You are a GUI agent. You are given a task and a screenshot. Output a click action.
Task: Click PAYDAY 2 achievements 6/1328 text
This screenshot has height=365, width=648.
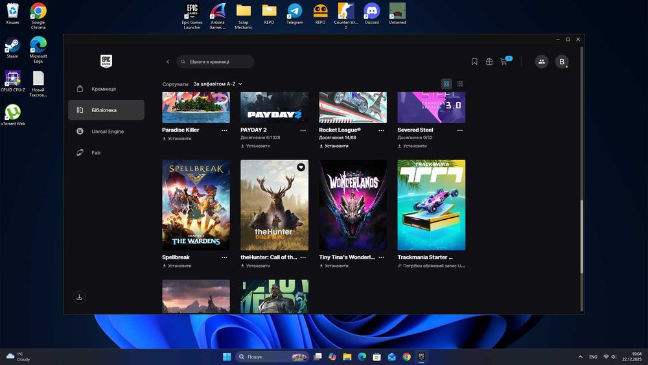(260, 137)
